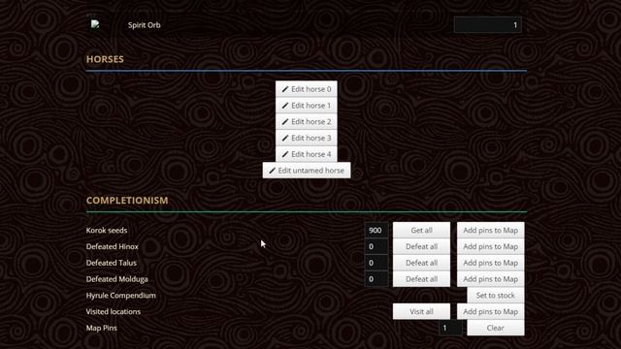621x349 pixels.
Task: Click the HORSES section heading
Action: [105, 59]
